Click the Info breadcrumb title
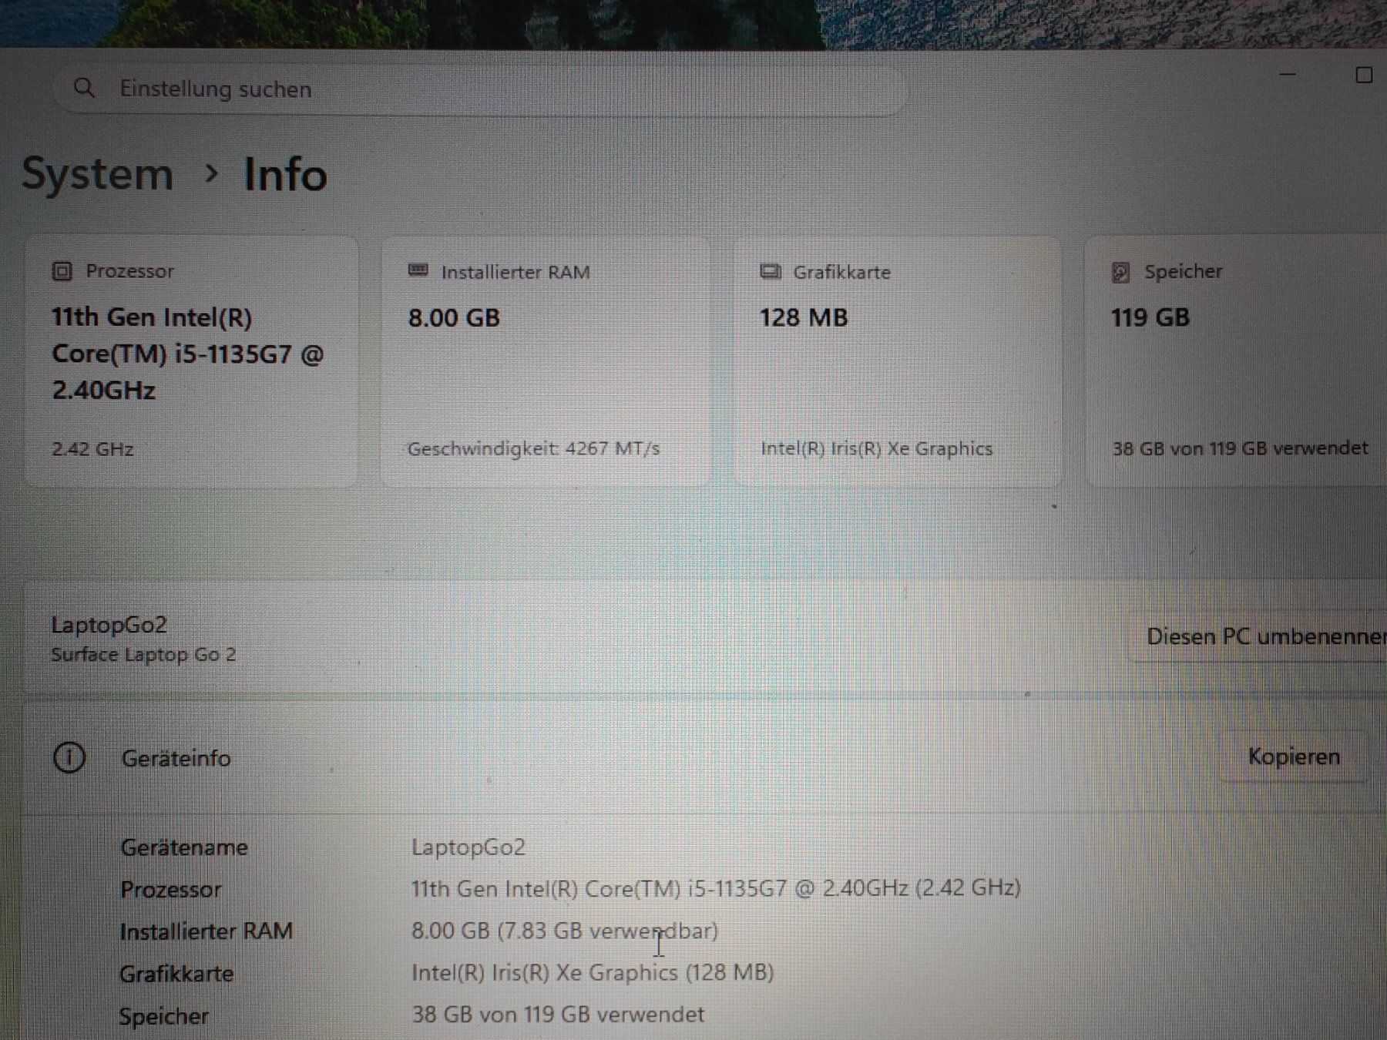 tap(286, 174)
